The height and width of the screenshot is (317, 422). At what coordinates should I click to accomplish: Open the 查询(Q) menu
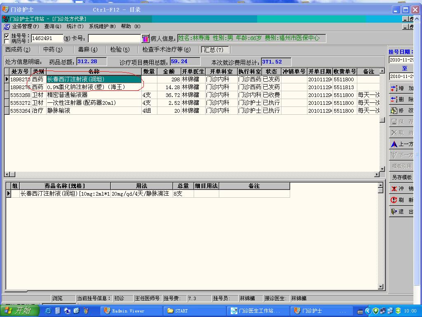53,26
